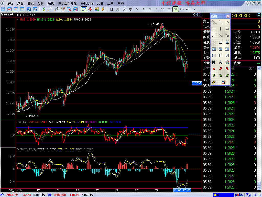
Task: Pick the eraser tool in drawing palette
Action: (x=214, y=82)
